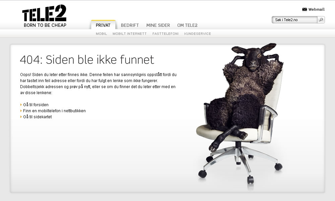Open the Webmail link

[316, 9]
